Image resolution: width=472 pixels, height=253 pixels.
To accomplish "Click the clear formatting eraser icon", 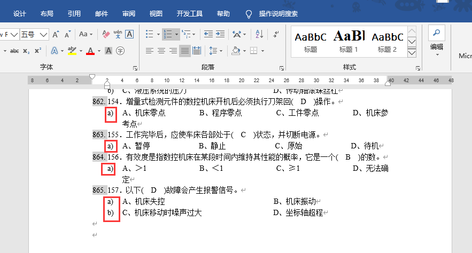I will point(105,34).
